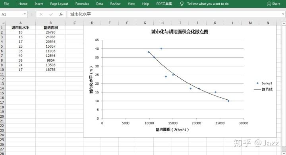Open the Insert ribbon tab

[39, 4]
